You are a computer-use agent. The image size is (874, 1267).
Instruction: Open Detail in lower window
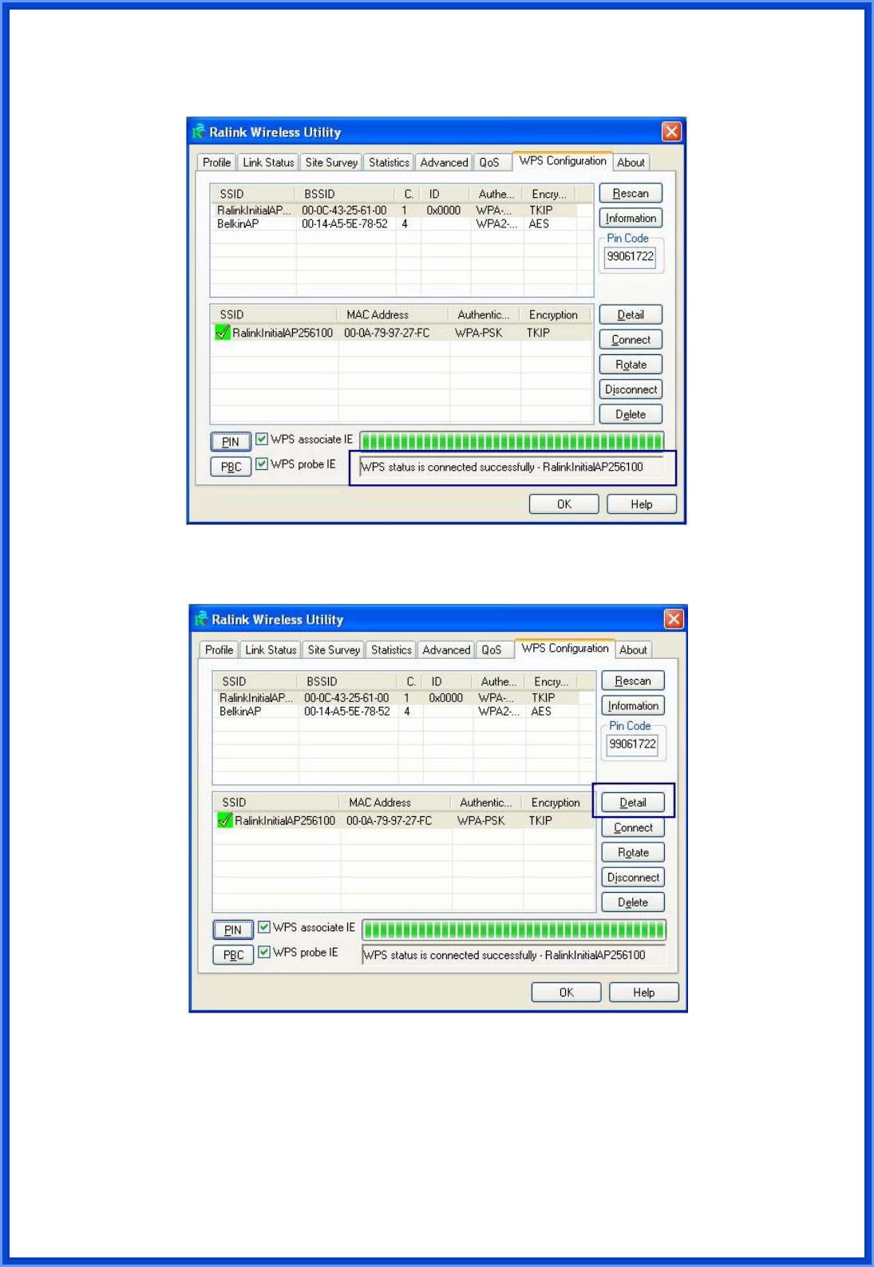(x=633, y=803)
